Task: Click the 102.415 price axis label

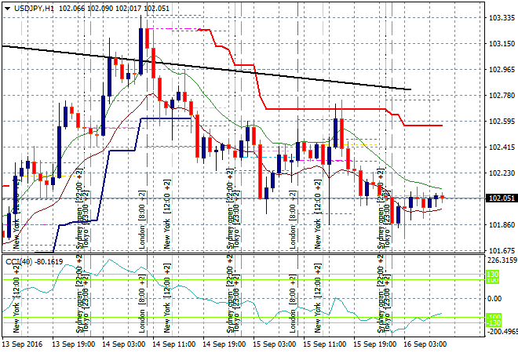Action: [502, 147]
